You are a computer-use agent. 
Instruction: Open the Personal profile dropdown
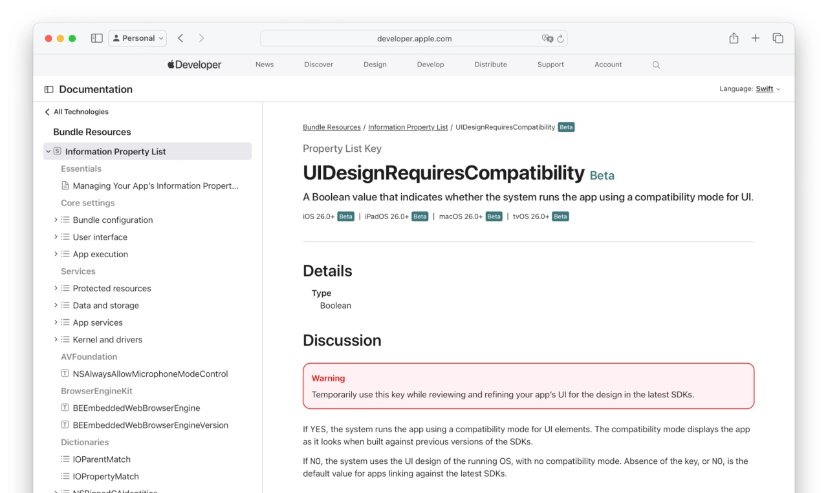click(138, 38)
